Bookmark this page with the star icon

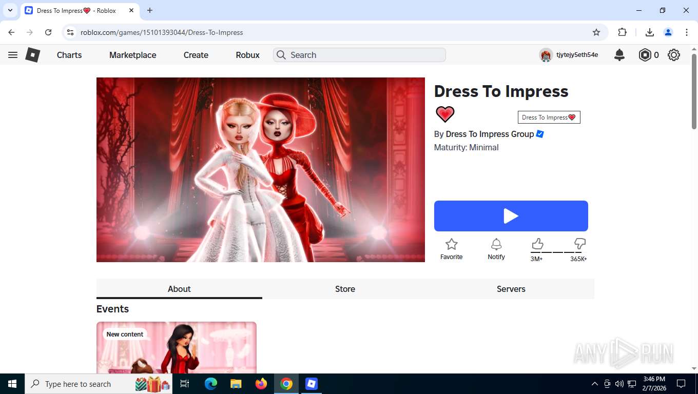coord(596,32)
